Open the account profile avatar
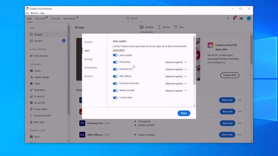This screenshot has height=156, width=278. click(x=249, y=18)
